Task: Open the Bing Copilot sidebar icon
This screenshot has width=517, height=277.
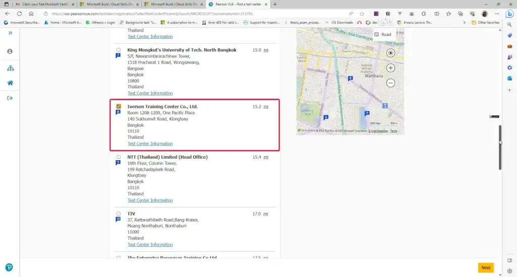Action: pyautogui.click(x=509, y=14)
